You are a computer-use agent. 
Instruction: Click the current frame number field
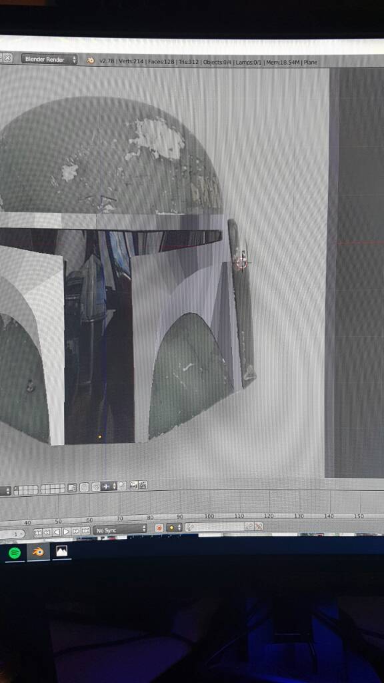(13, 534)
